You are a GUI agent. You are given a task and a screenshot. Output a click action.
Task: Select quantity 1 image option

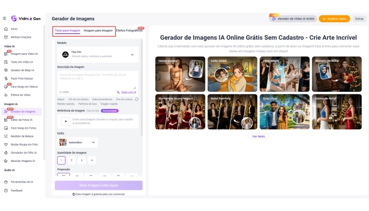[x=61, y=160]
